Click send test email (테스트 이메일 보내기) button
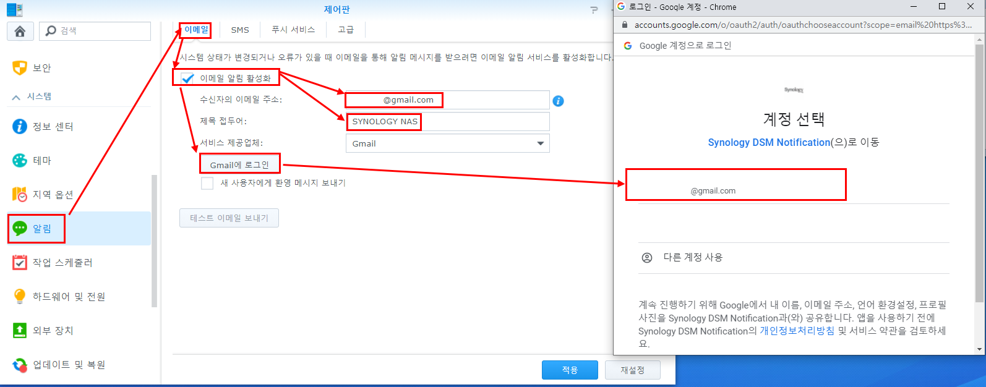This screenshot has height=387, width=986. pyautogui.click(x=229, y=218)
